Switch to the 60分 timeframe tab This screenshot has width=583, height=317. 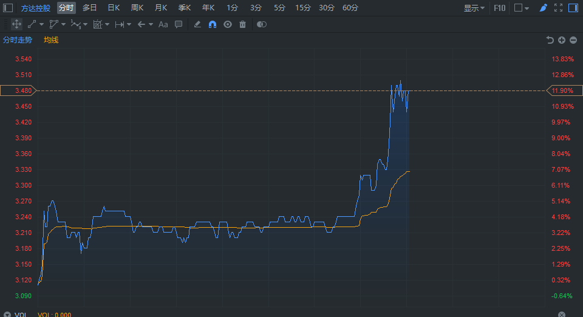[x=350, y=8]
